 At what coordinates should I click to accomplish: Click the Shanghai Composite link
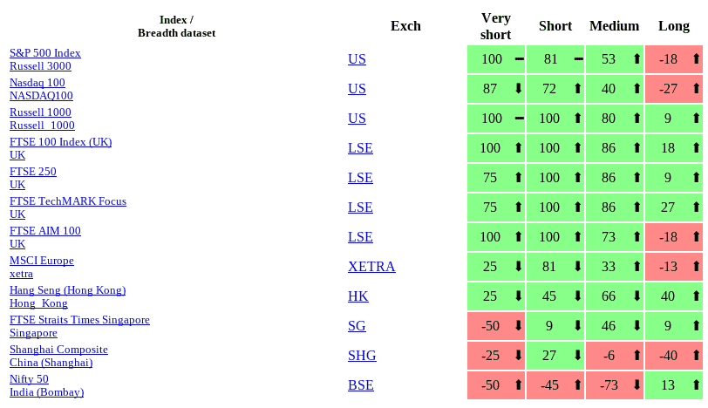tap(58, 350)
